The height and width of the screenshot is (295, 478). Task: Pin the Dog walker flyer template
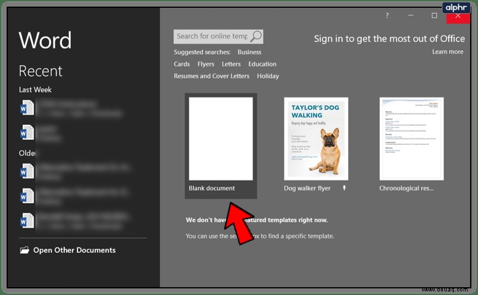(344, 188)
